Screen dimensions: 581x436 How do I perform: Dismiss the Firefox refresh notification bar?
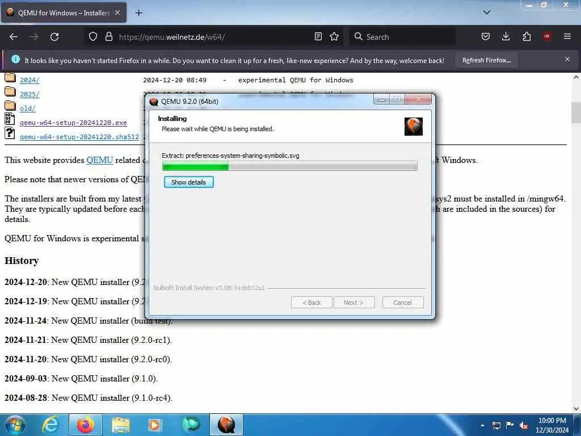[x=567, y=59]
